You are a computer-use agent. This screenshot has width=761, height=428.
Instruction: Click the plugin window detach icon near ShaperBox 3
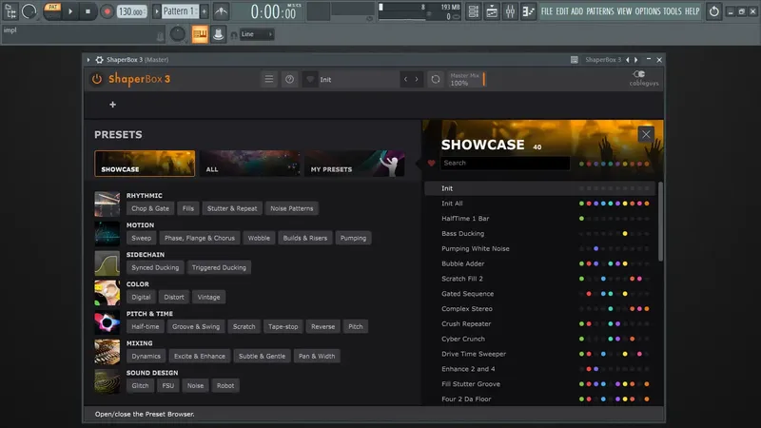[x=575, y=60]
